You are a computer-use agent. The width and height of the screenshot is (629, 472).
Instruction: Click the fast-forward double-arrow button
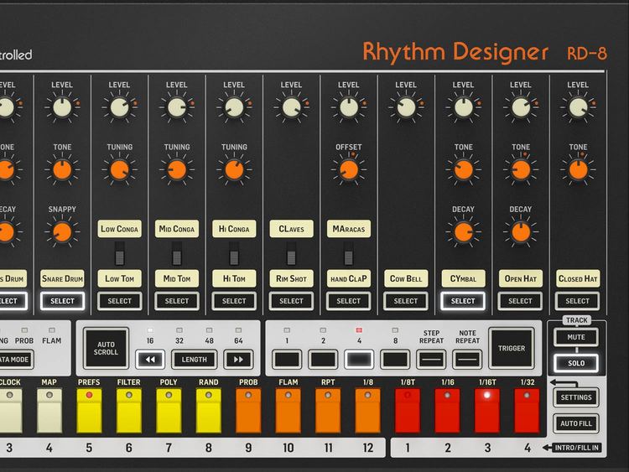click(237, 360)
